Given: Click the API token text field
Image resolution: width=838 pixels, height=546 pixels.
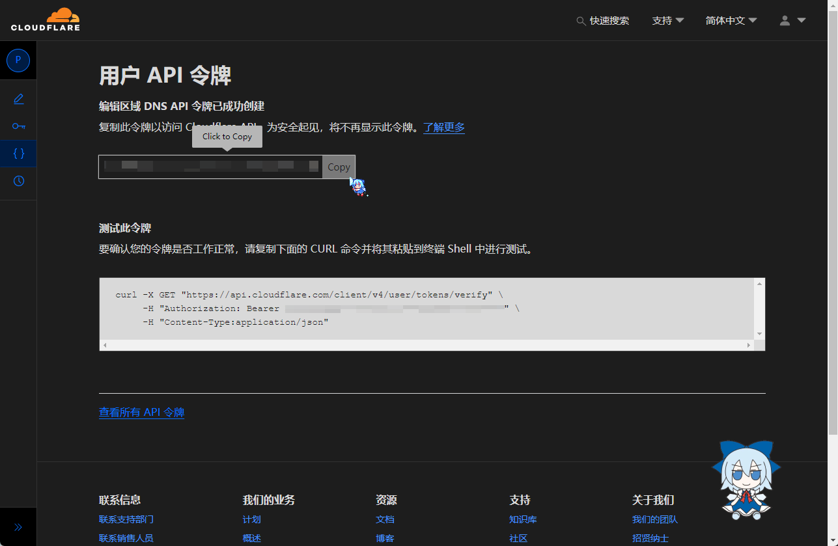Looking at the screenshot, I should click(210, 167).
